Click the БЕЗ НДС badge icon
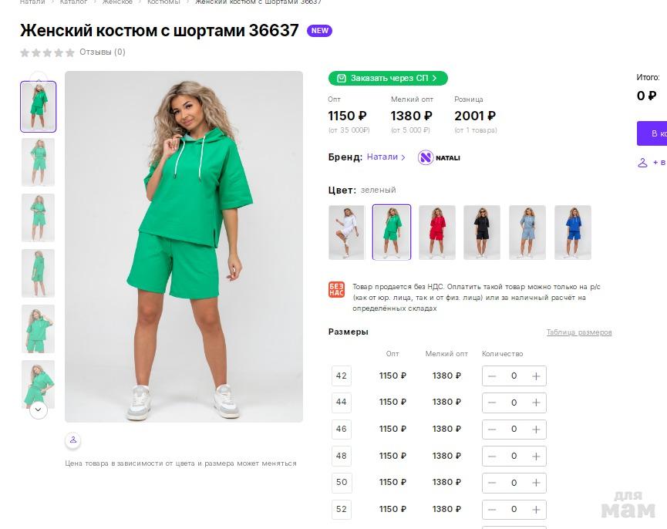 336,290
